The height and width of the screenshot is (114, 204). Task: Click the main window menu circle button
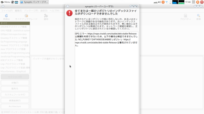(3, 6)
